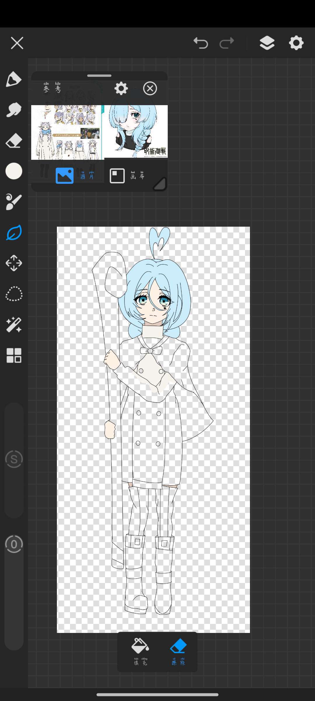Open main settings gear in top bar

pos(296,43)
